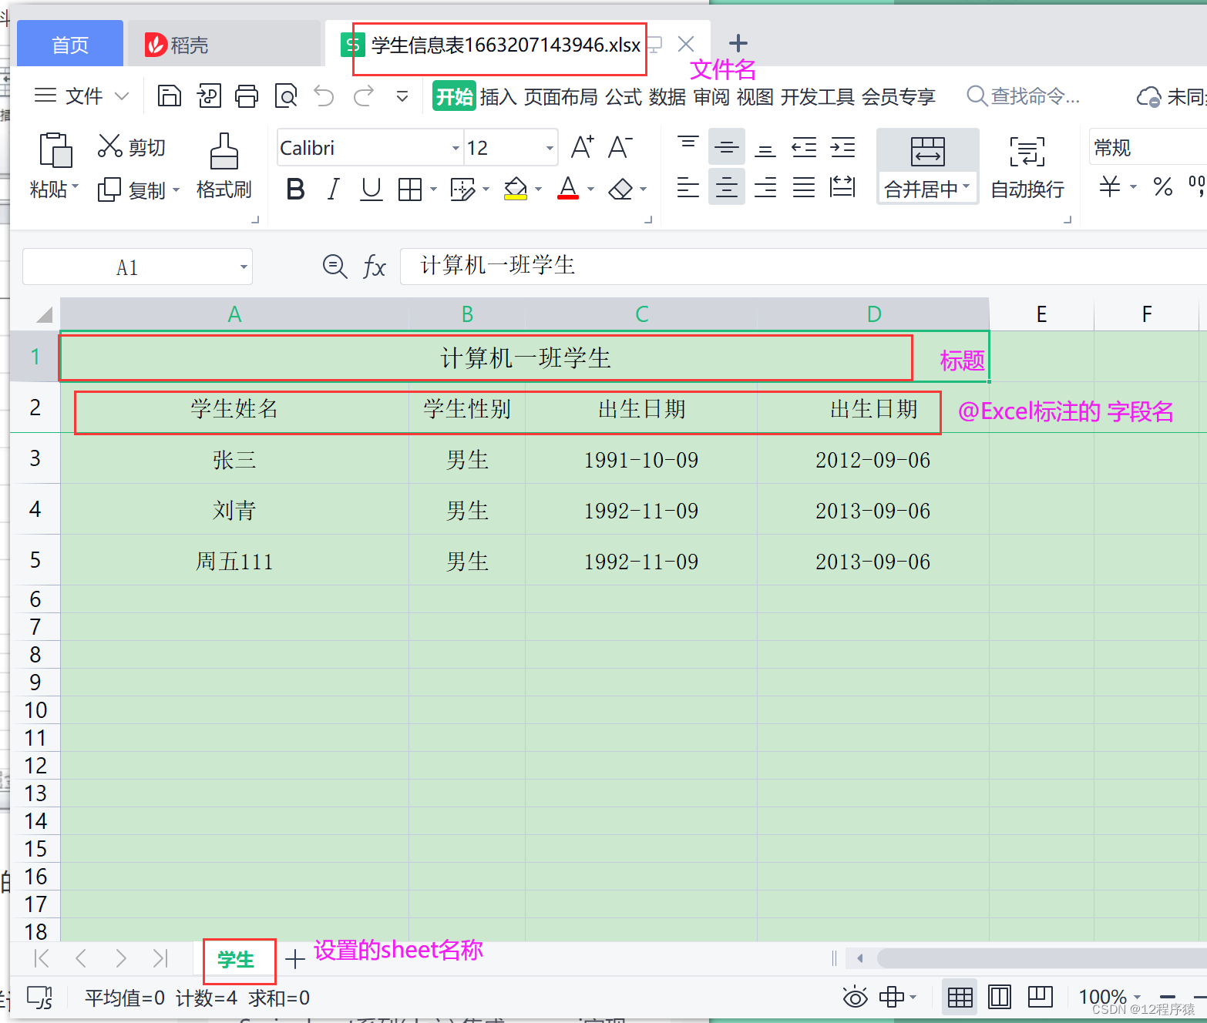The height and width of the screenshot is (1023, 1207).
Task: Open the 页面布局 ribbon tab
Action: point(561,97)
